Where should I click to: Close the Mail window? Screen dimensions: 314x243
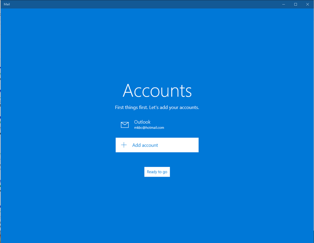point(308,4)
